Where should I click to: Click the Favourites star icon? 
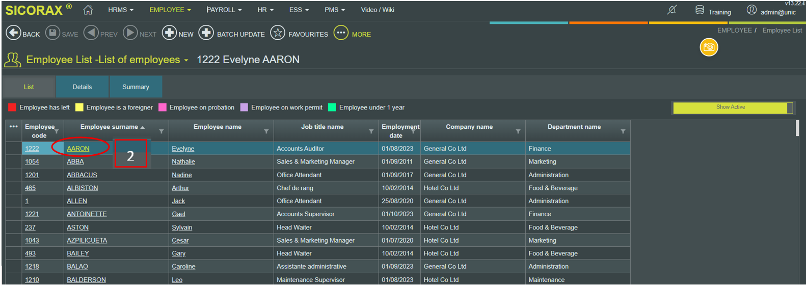(x=278, y=33)
